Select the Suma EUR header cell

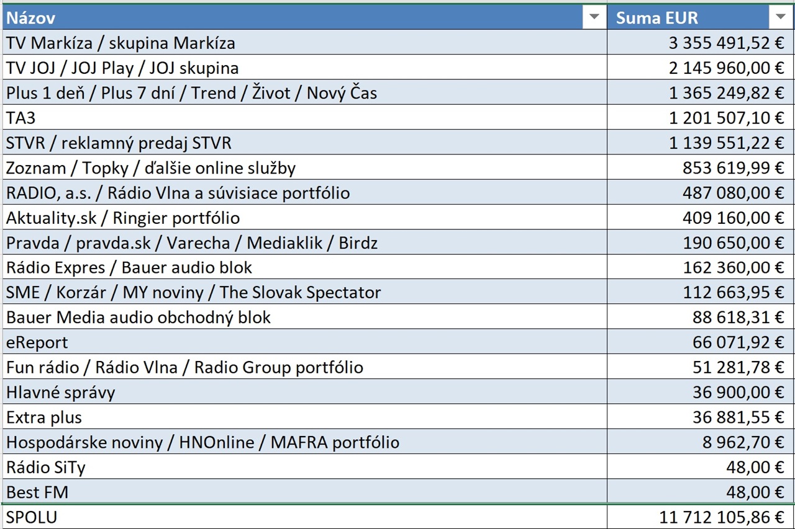pyautogui.click(x=701, y=17)
